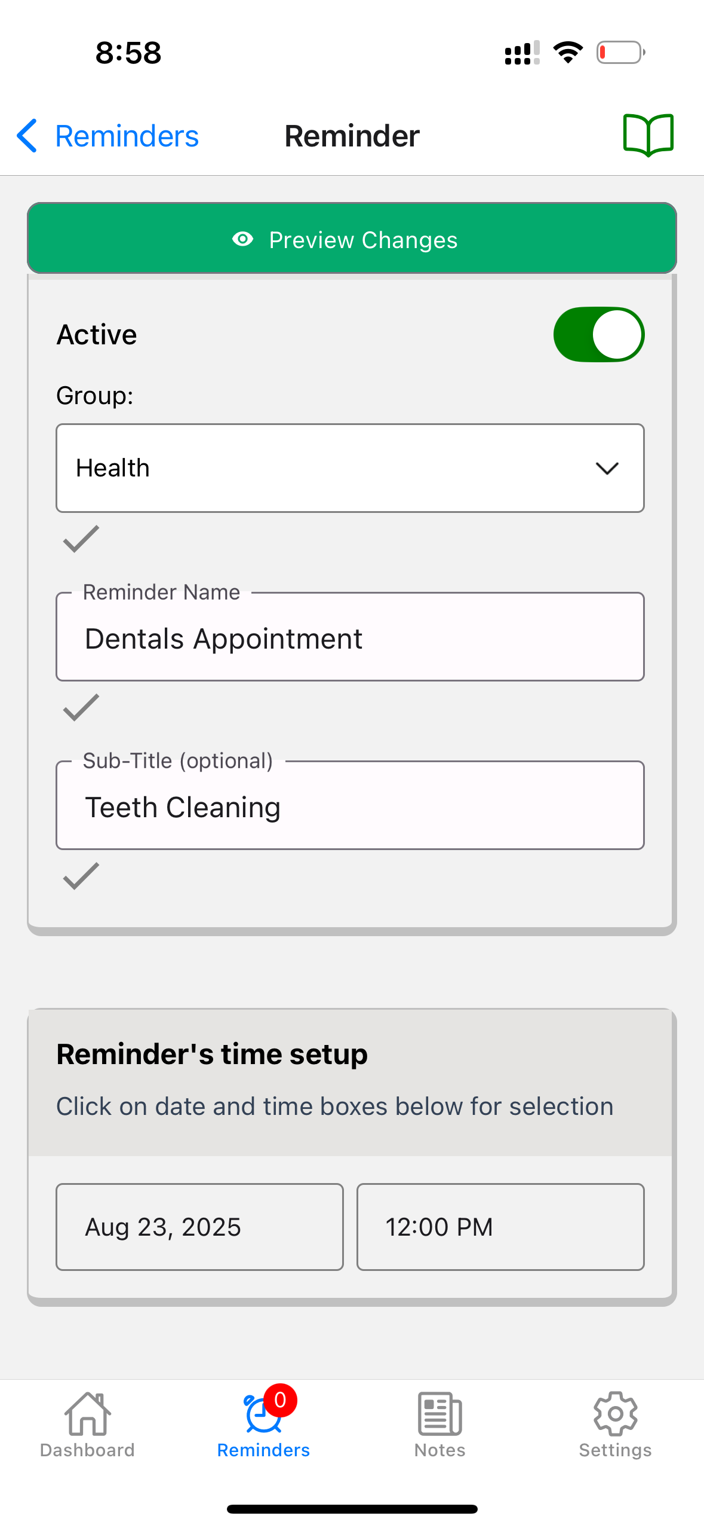Tap the Reminders alarm clock icon
Viewport: 704px width, 1528px height.
click(263, 1414)
